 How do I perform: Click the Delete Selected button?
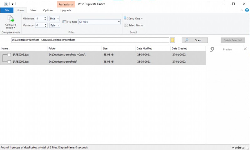click(232, 40)
